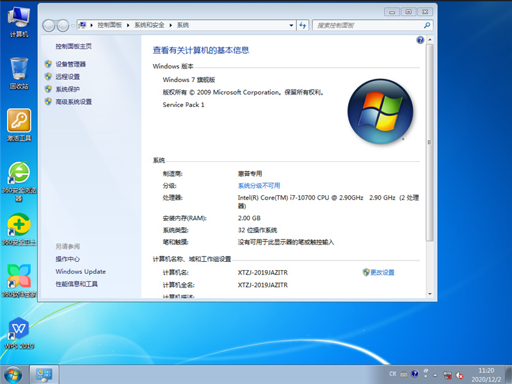512x384 pixels.
Task: Expand the address bar history dropdown
Action: pyautogui.click(x=291, y=25)
